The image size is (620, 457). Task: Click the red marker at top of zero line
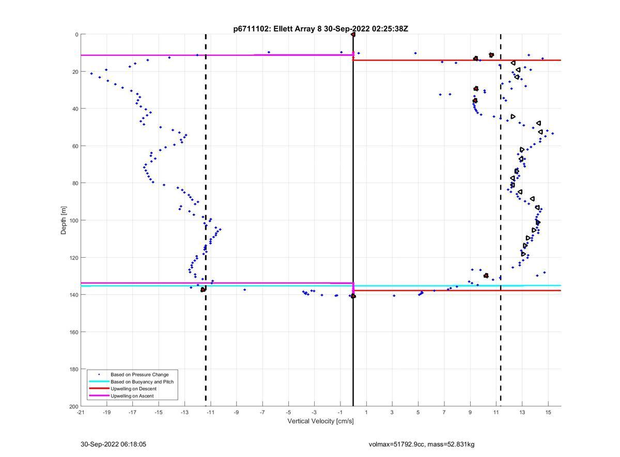[x=353, y=35]
